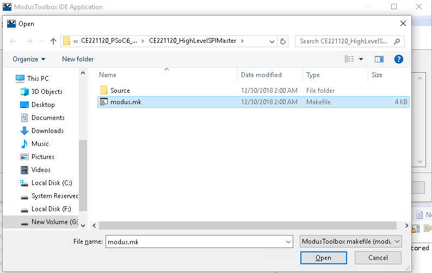This screenshot has width=432, height=273.
Task: Click the horizontal scrollbar right arrow
Action: 406,225
